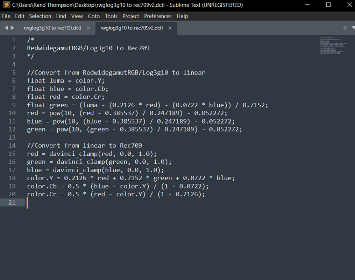The height and width of the screenshot is (280, 355).
Task: Click line number 5 in the gutter
Action: pos(14,72)
